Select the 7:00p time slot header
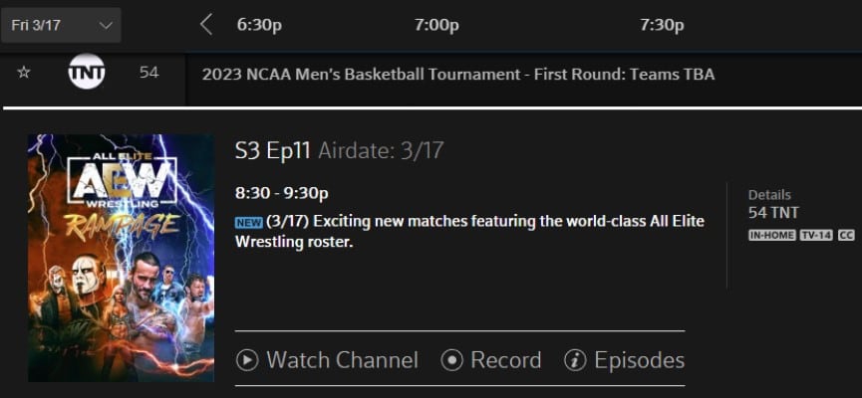The height and width of the screenshot is (398, 862). click(436, 25)
